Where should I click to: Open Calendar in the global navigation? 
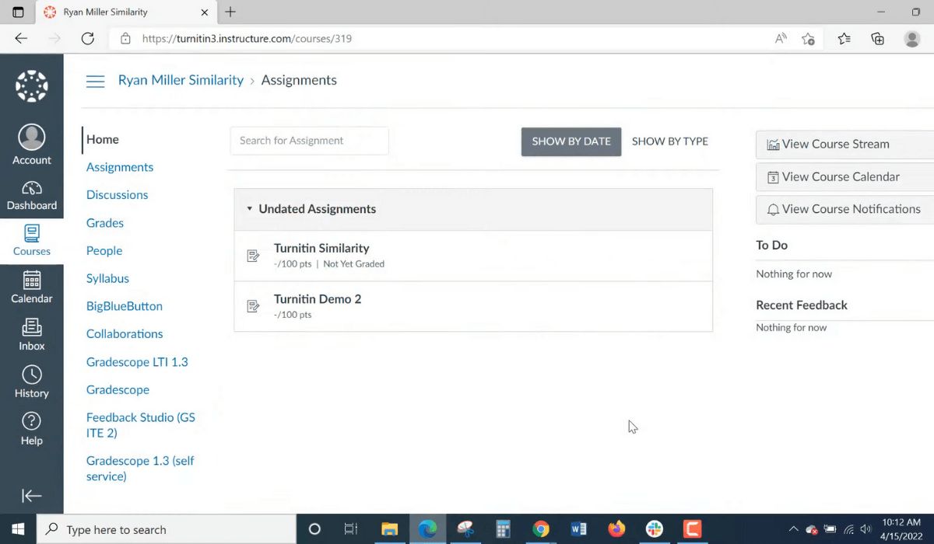pos(32,288)
